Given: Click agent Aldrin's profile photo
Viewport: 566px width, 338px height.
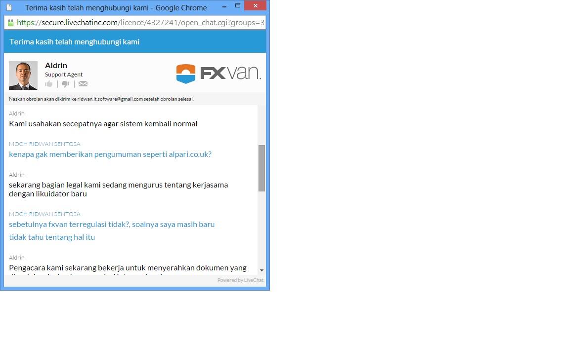Looking at the screenshot, I should click(23, 75).
